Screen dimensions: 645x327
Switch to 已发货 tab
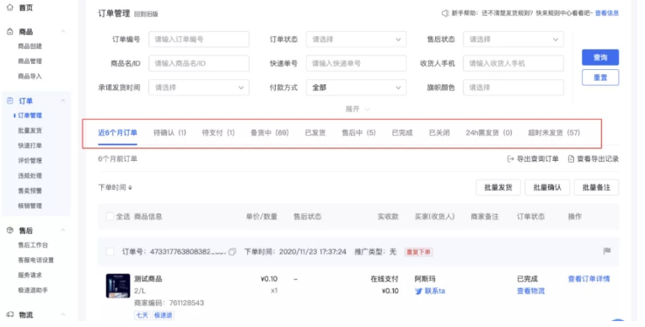pyautogui.click(x=315, y=132)
